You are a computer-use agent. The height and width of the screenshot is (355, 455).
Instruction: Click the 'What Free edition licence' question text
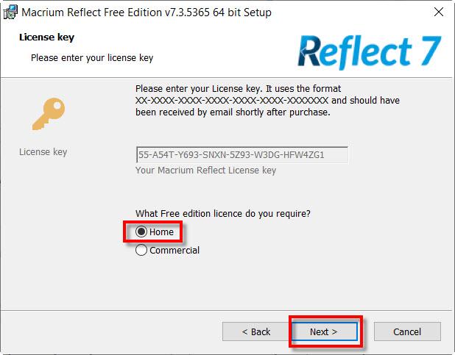pyautogui.click(x=223, y=214)
